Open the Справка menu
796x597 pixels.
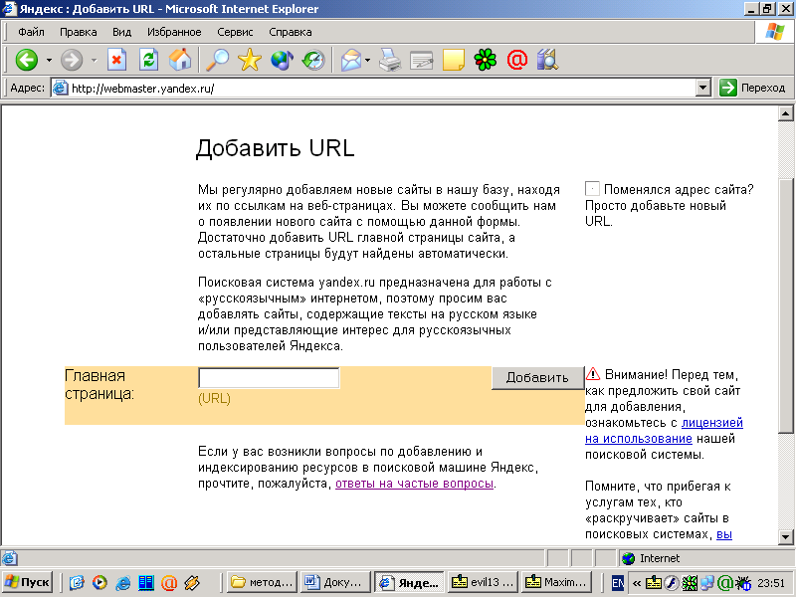pyautogui.click(x=291, y=32)
